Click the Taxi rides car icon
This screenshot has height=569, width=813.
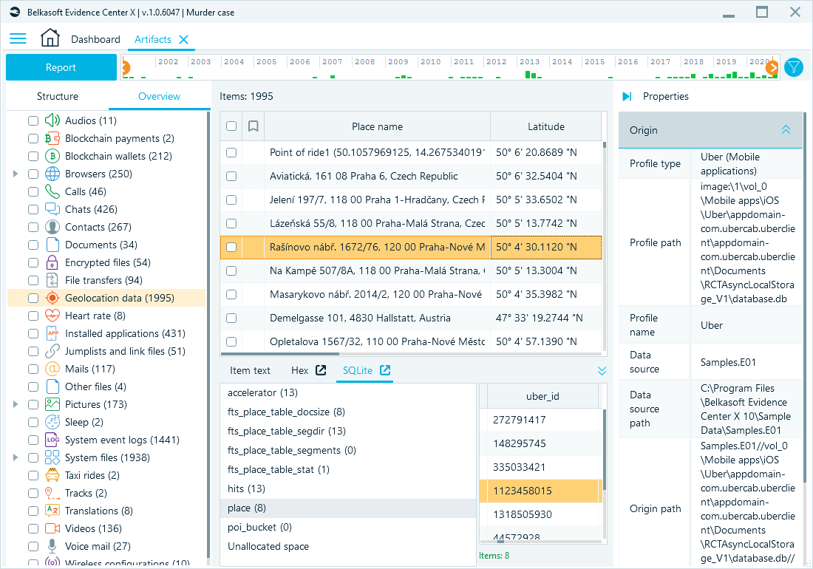click(52, 475)
